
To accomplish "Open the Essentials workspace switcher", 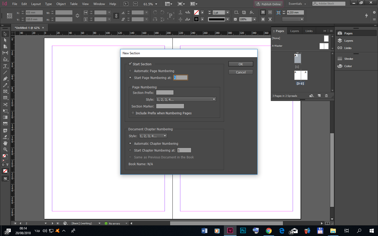I will tap(297, 4).
